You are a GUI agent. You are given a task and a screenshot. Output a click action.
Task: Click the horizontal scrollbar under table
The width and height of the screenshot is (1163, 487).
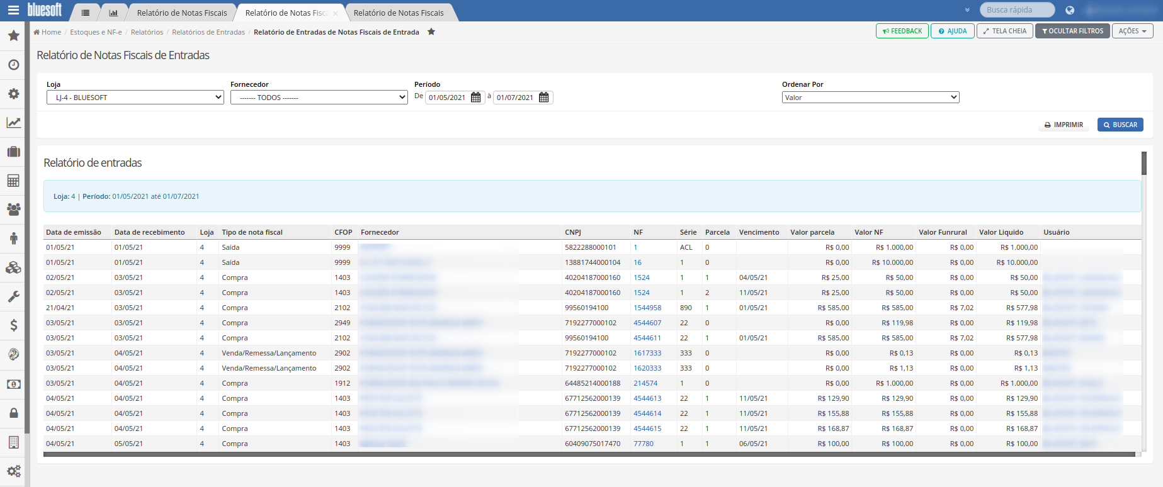click(589, 454)
